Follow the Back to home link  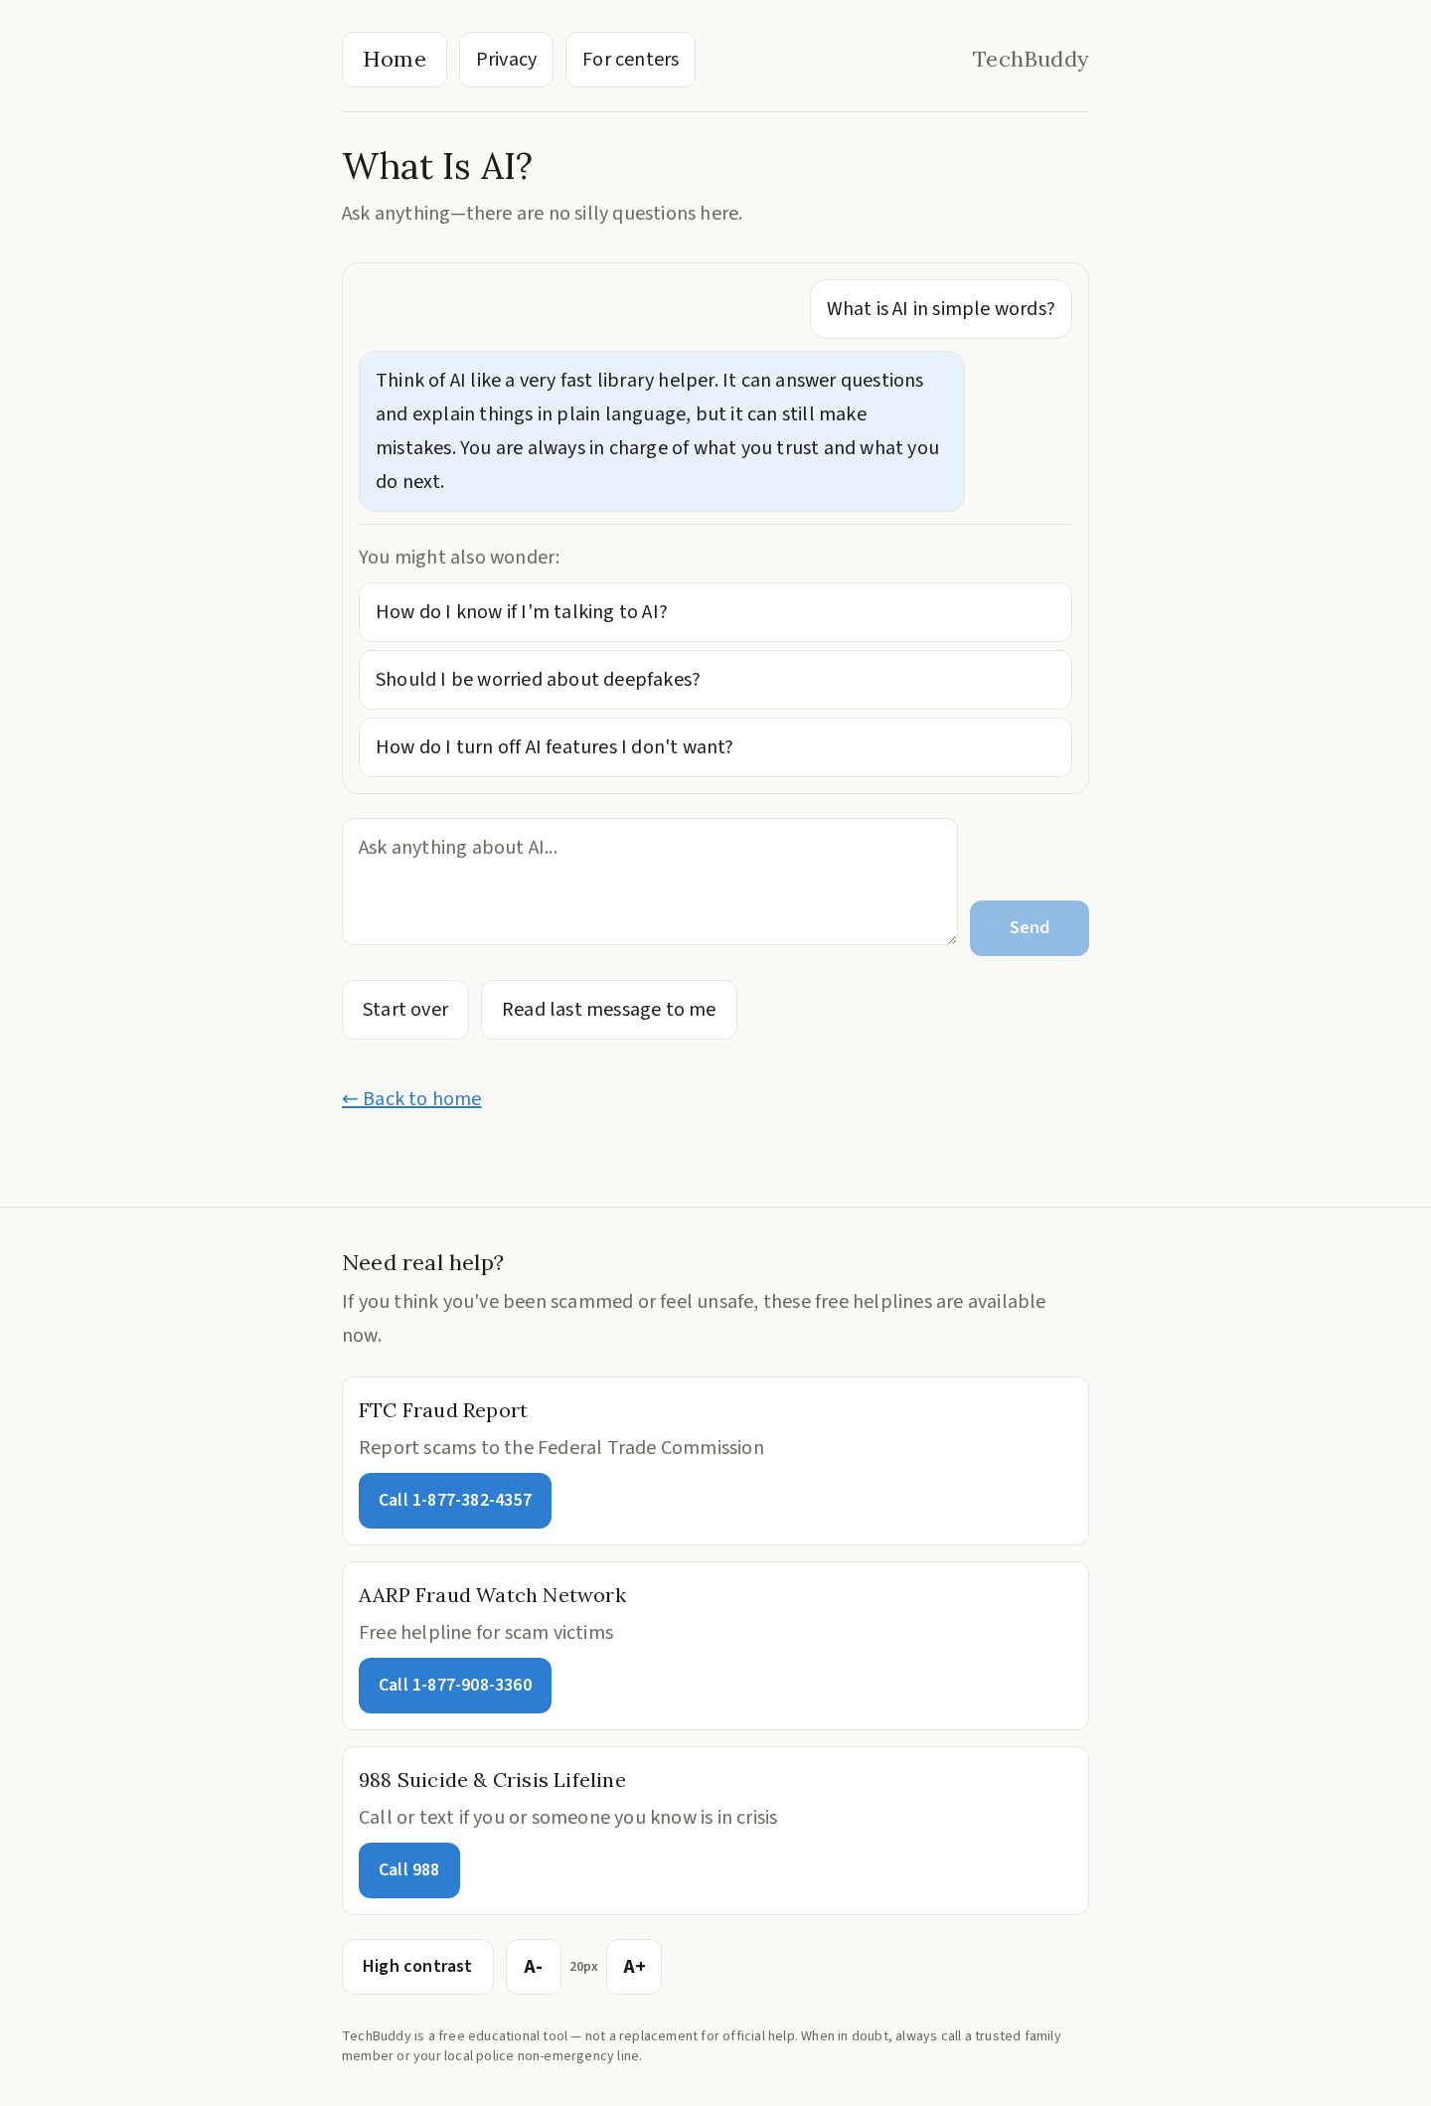pos(411,1098)
